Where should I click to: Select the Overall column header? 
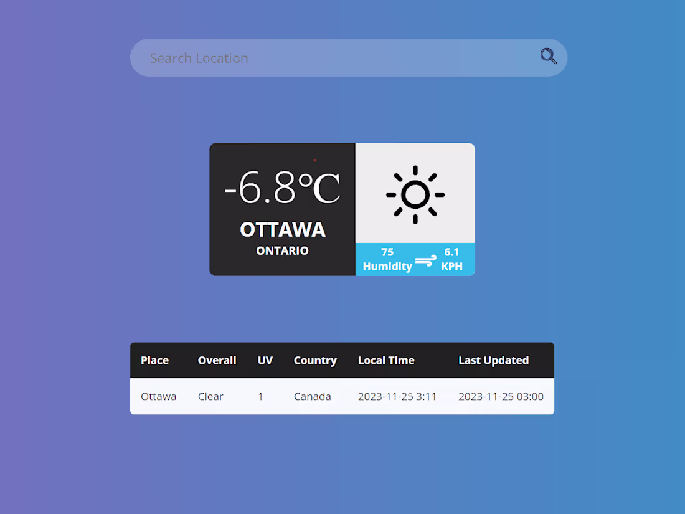coord(217,360)
